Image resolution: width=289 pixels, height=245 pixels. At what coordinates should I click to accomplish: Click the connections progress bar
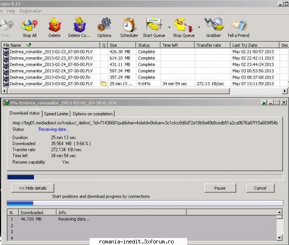(145, 203)
